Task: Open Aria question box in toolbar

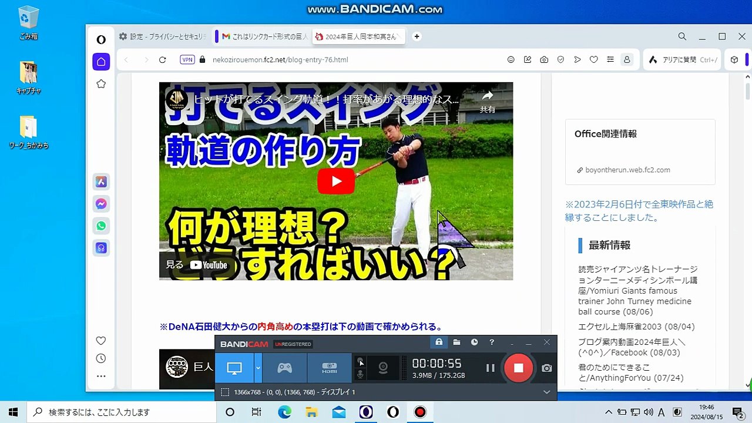Action: click(683, 60)
